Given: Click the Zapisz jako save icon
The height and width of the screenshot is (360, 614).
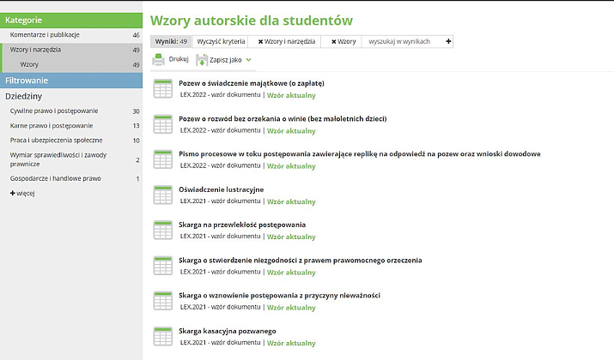Looking at the screenshot, I should (202, 60).
